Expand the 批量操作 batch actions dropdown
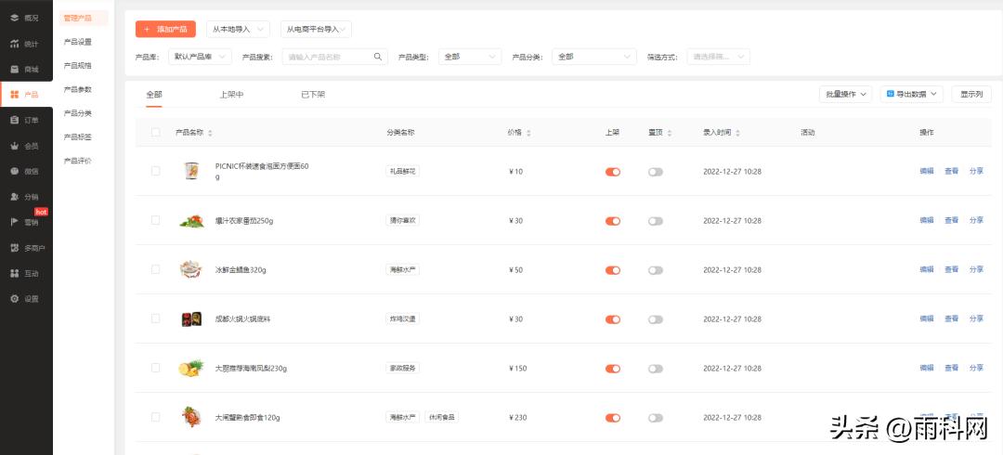 coord(846,94)
